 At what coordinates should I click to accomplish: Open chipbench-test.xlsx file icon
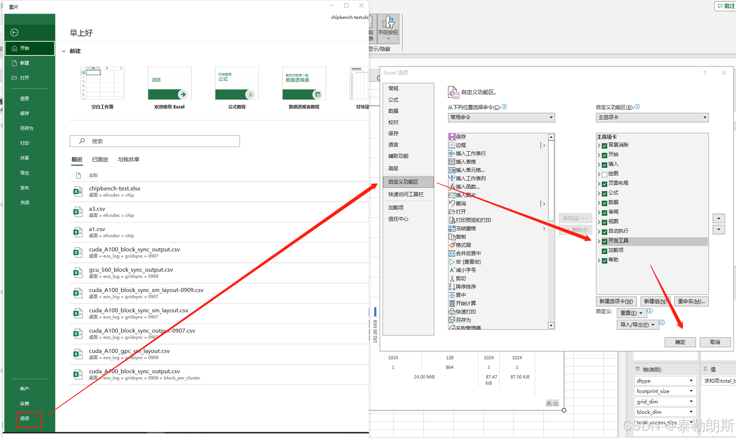coord(78,192)
